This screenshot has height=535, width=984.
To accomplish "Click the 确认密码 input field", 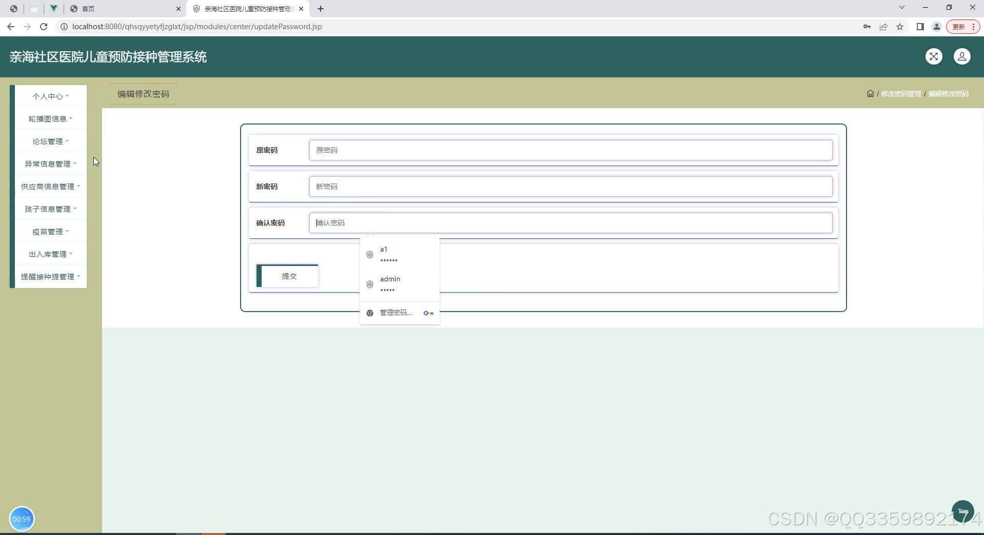I will click(x=570, y=223).
